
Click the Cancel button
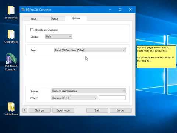121,110
